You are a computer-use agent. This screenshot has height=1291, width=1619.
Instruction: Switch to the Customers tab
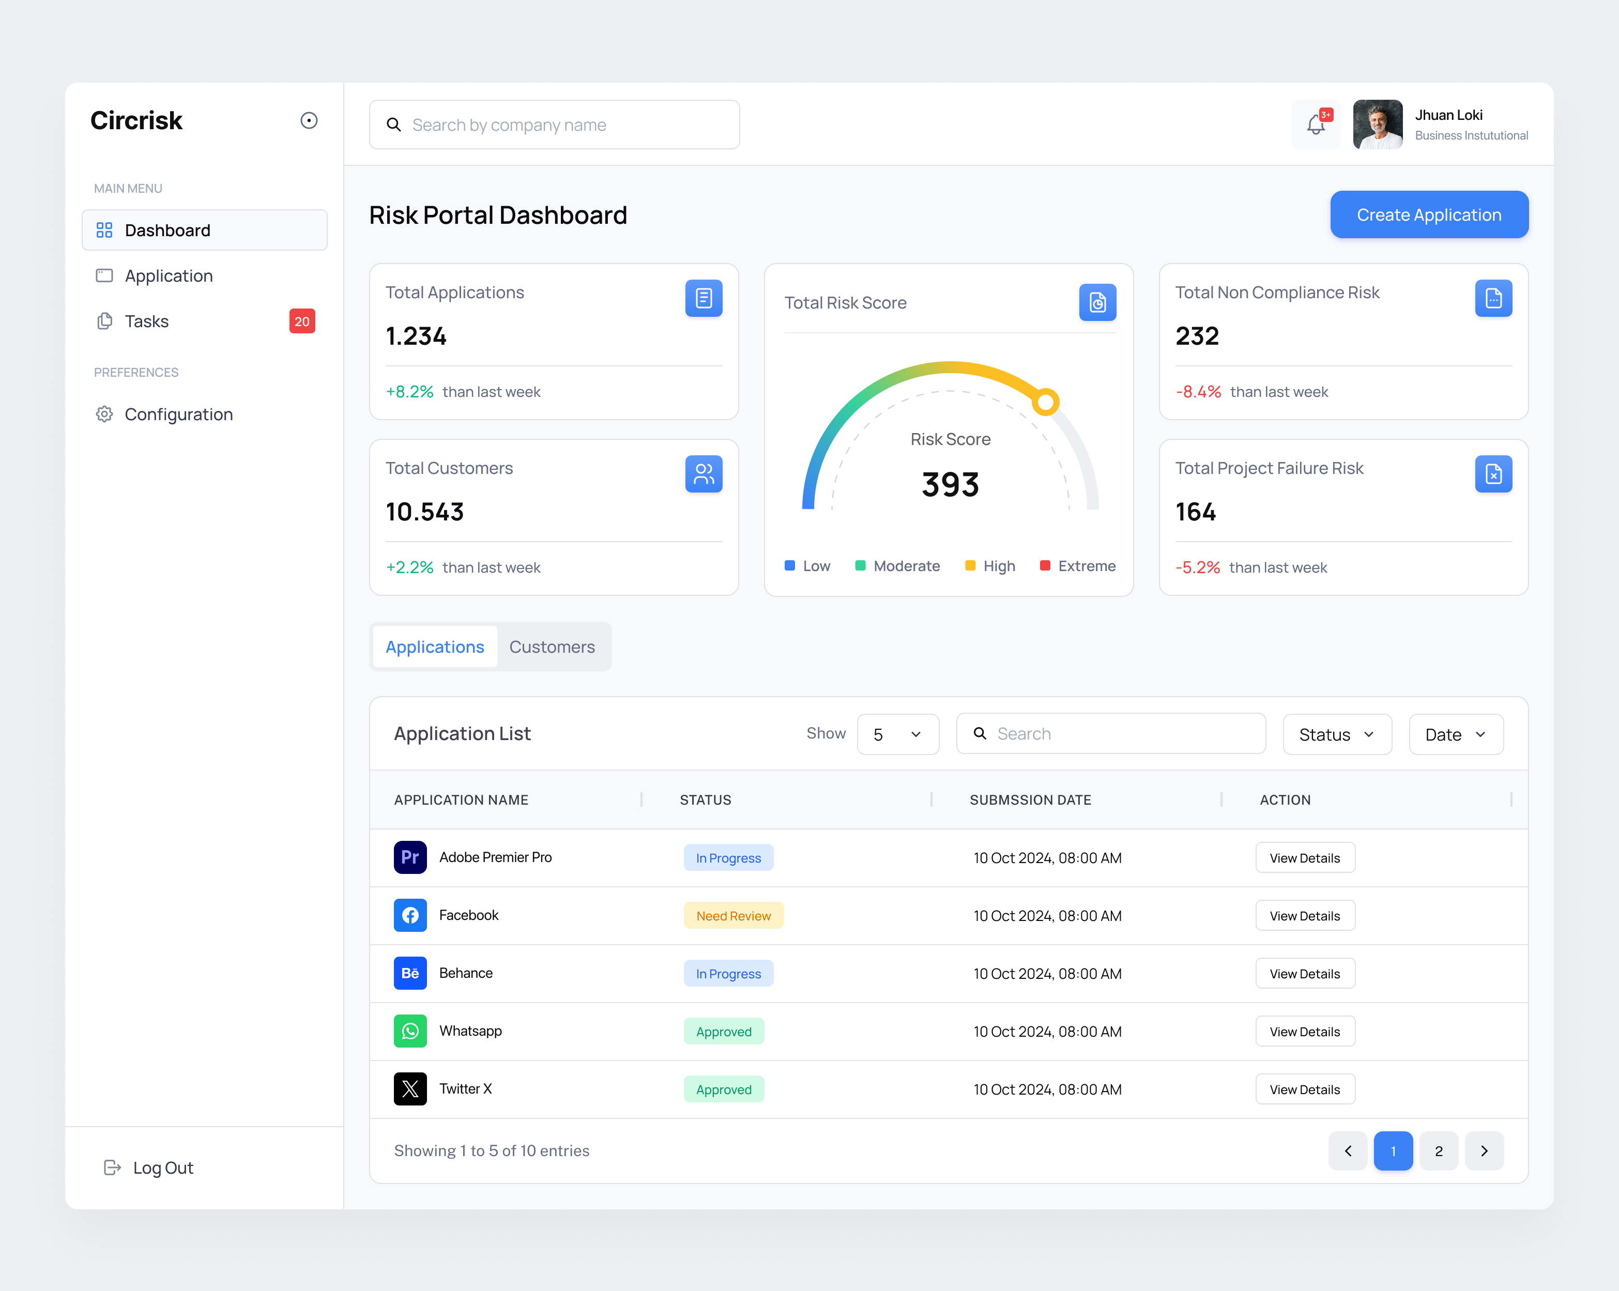click(552, 646)
